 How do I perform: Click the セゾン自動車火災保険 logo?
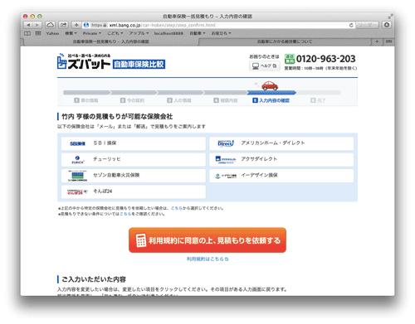pyautogui.click(x=77, y=176)
